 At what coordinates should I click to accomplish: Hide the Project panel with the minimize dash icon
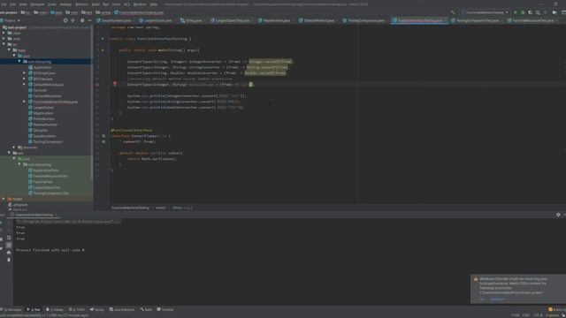pyautogui.click(x=89, y=20)
